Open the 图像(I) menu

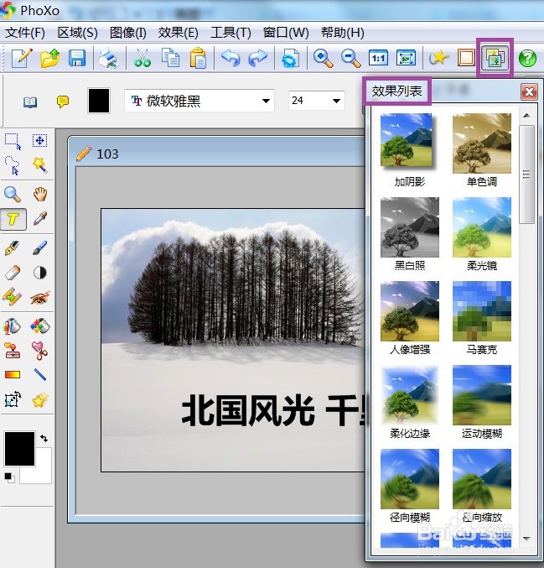[x=127, y=33]
